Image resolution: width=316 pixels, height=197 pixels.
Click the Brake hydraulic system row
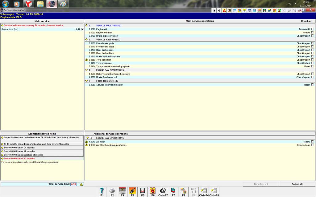[200, 57]
